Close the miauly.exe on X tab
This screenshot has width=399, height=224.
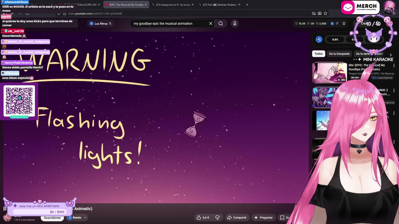(193, 5)
